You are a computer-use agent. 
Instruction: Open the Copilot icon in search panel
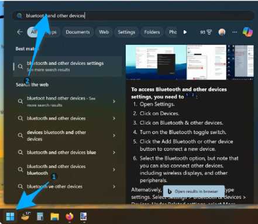point(247,32)
